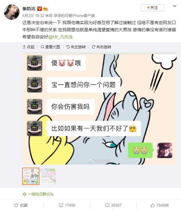This screenshot has width=181, height=210.
Task: Rotate image left with 向左旋转
Action: pyautogui.click(x=76, y=47)
